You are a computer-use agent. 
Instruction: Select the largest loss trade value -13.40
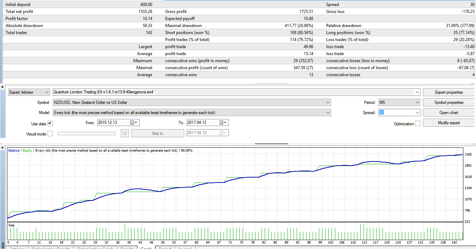[x=469, y=47]
